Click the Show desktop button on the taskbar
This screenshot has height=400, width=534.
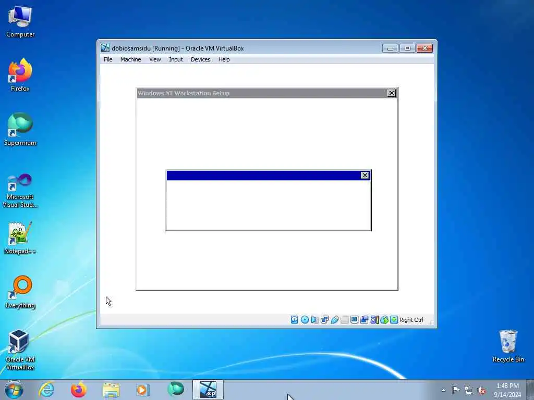530,390
